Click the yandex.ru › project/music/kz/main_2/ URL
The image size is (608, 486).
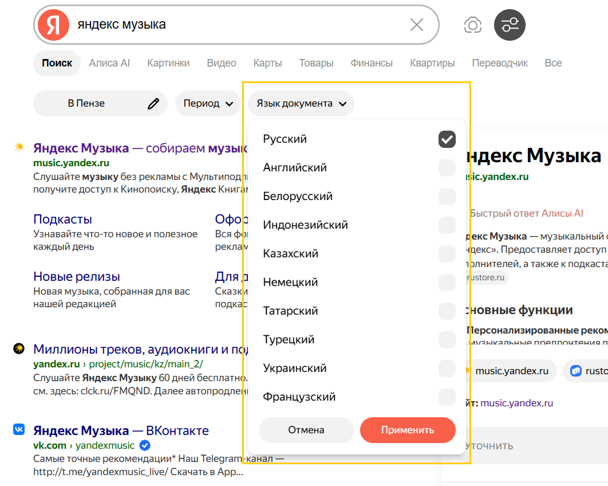tap(119, 364)
